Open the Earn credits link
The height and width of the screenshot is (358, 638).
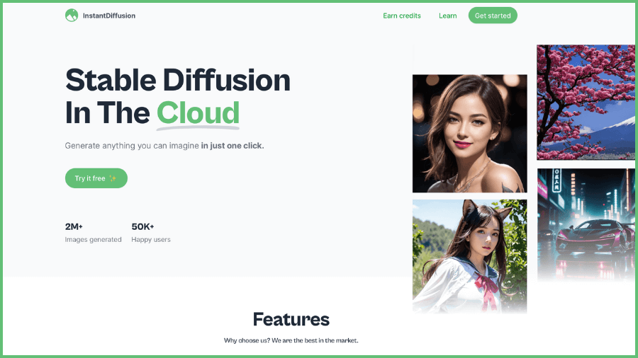click(402, 16)
